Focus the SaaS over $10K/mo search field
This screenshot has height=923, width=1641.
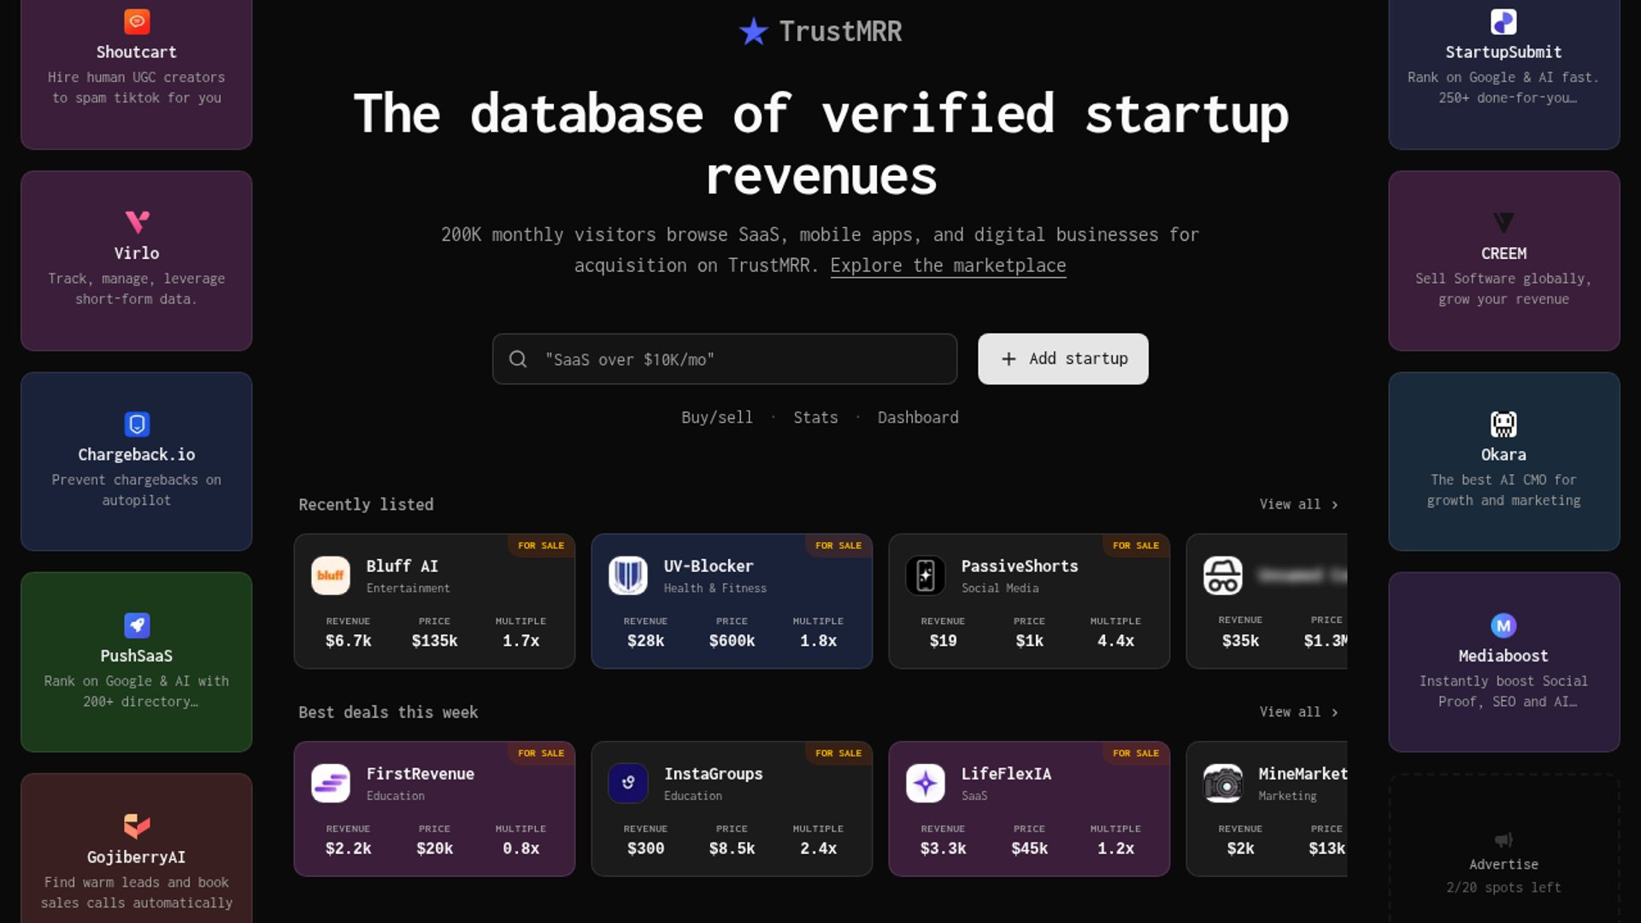[725, 359]
